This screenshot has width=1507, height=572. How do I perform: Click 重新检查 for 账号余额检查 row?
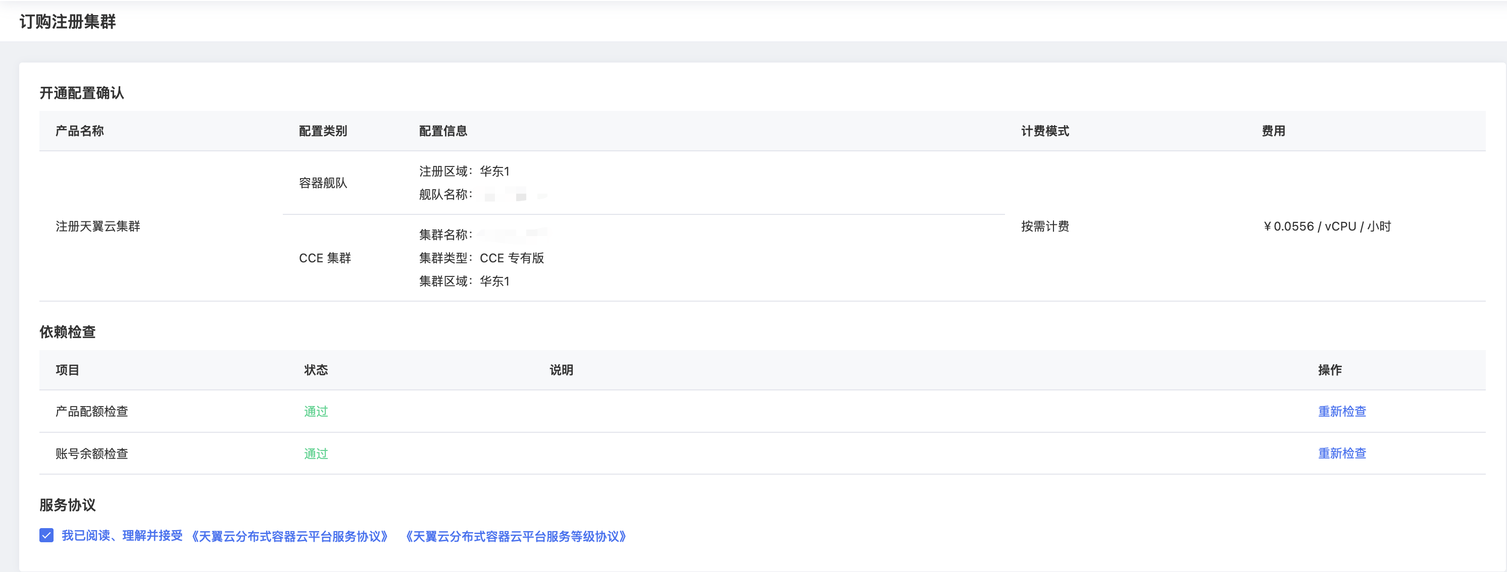1341,453
